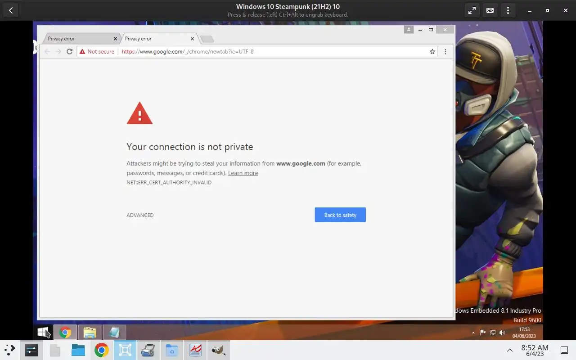Click the Learn more link
This screenshot has height=360, width=576.
pos(243,173)
